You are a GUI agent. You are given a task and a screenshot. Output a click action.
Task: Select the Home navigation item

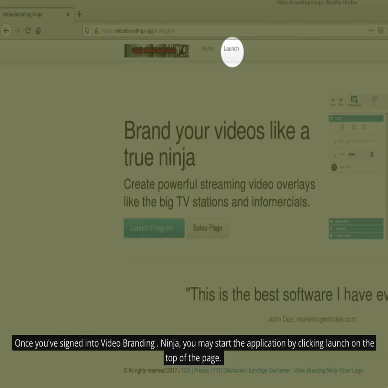pyautogui.click(x=207, y=48)
